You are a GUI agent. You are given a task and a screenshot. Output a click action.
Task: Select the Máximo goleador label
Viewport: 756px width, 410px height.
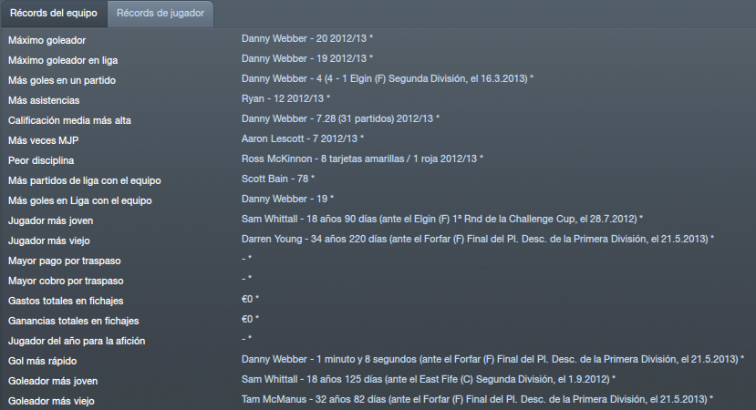coord(47,40)
